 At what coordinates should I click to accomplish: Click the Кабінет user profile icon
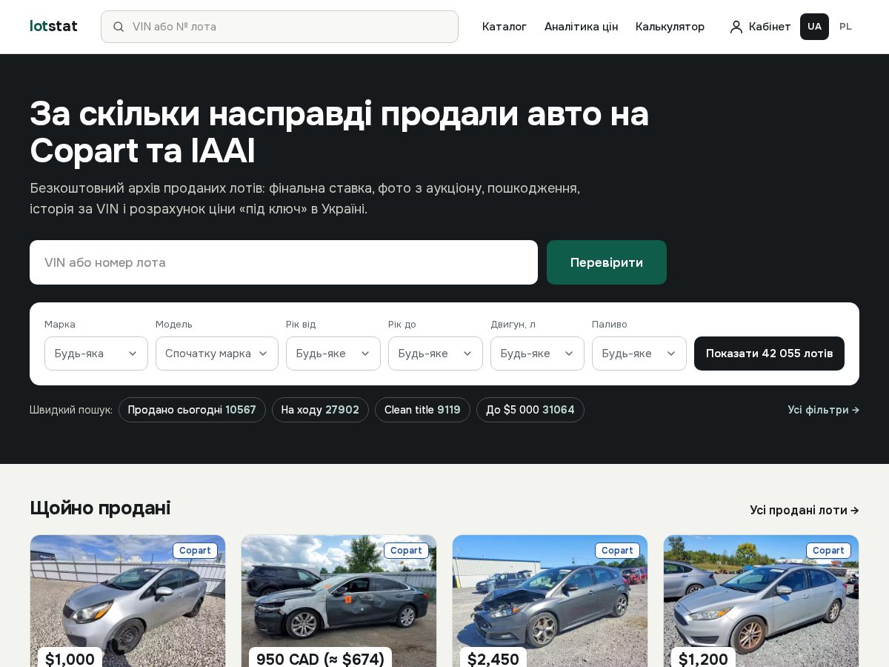(736, 27)
